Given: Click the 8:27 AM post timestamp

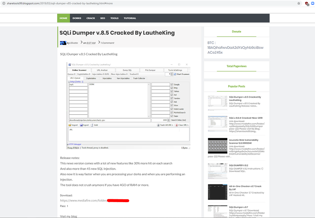Looking at the screenshot, I should point(91,43).
